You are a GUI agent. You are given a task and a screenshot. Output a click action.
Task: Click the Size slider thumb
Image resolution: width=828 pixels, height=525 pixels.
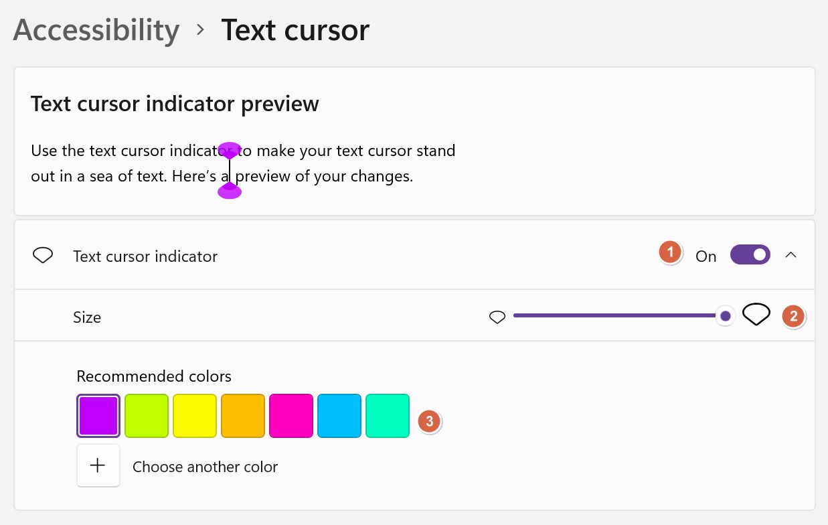pos(725,315)
